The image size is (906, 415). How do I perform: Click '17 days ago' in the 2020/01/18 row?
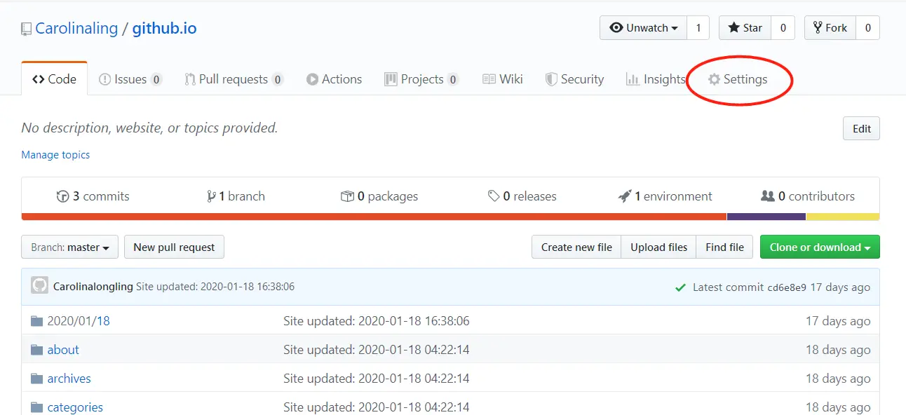838,321
